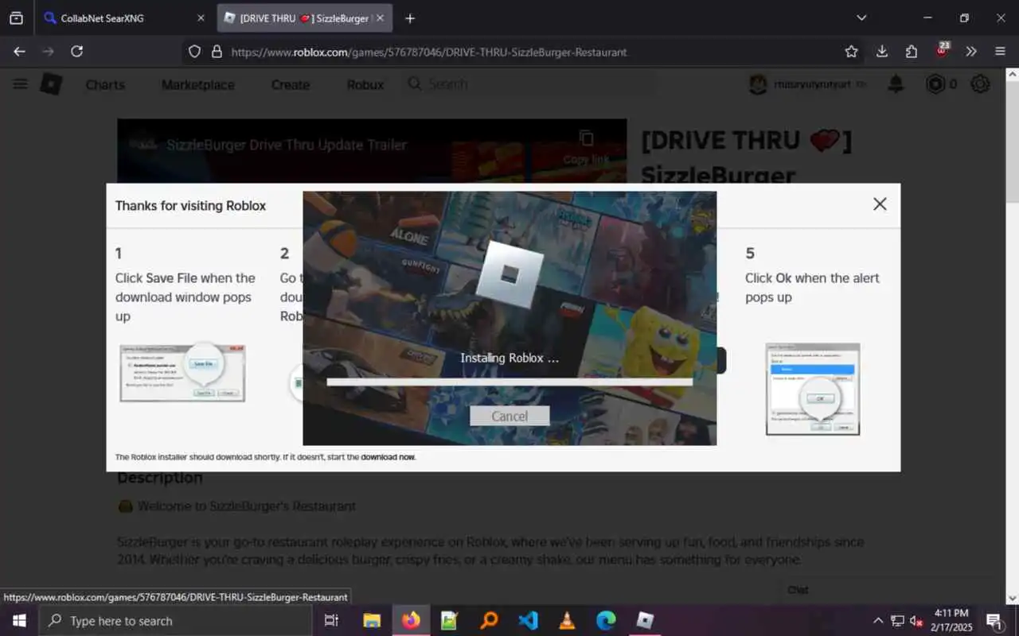Image resolution: width=1019 pixels, height=636 pixels.
Task: Bookmark this page with the star
Action: tap(852, 52)
